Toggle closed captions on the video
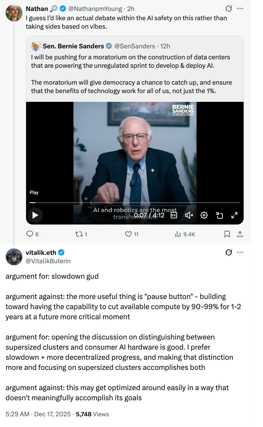 point(174,215)
